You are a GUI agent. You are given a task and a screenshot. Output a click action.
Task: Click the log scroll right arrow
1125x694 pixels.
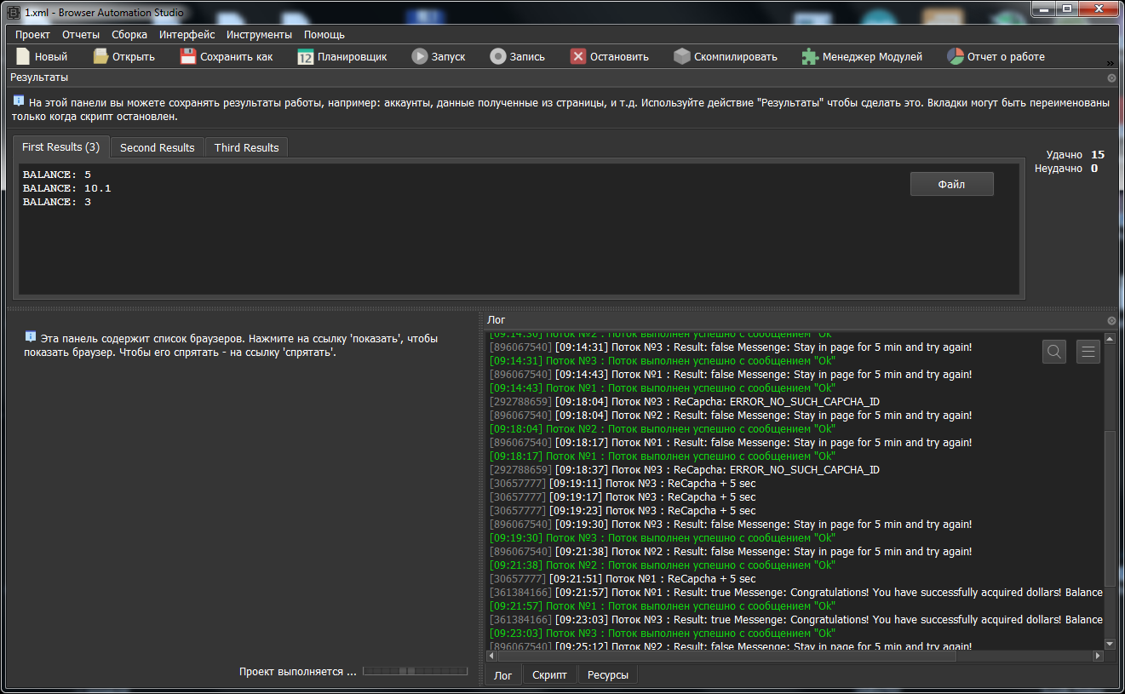[1098, 656]
